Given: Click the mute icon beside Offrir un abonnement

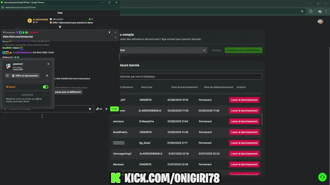Looking at the screenshot, I should (47, 76).
